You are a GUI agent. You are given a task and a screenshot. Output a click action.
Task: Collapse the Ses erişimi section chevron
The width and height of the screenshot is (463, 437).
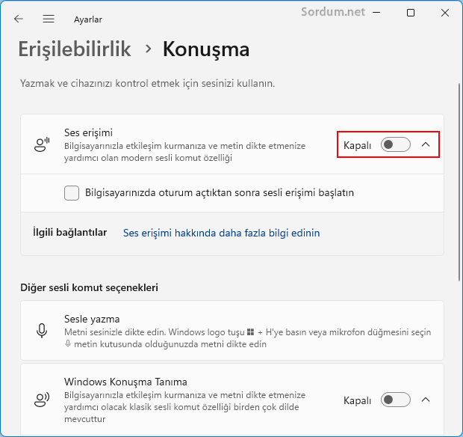point(426,144)
